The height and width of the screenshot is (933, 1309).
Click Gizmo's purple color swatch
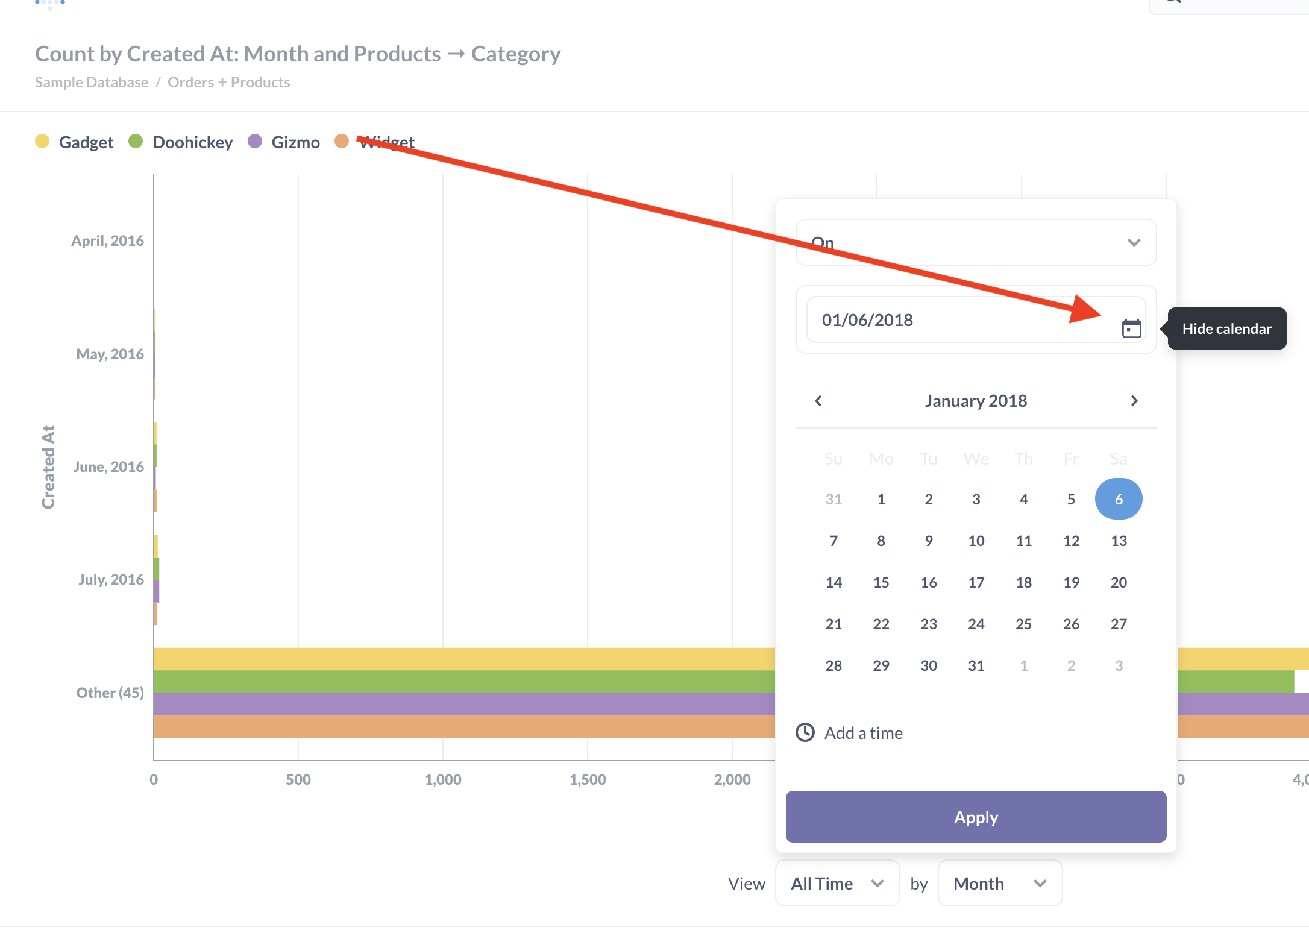coord(255,142)
